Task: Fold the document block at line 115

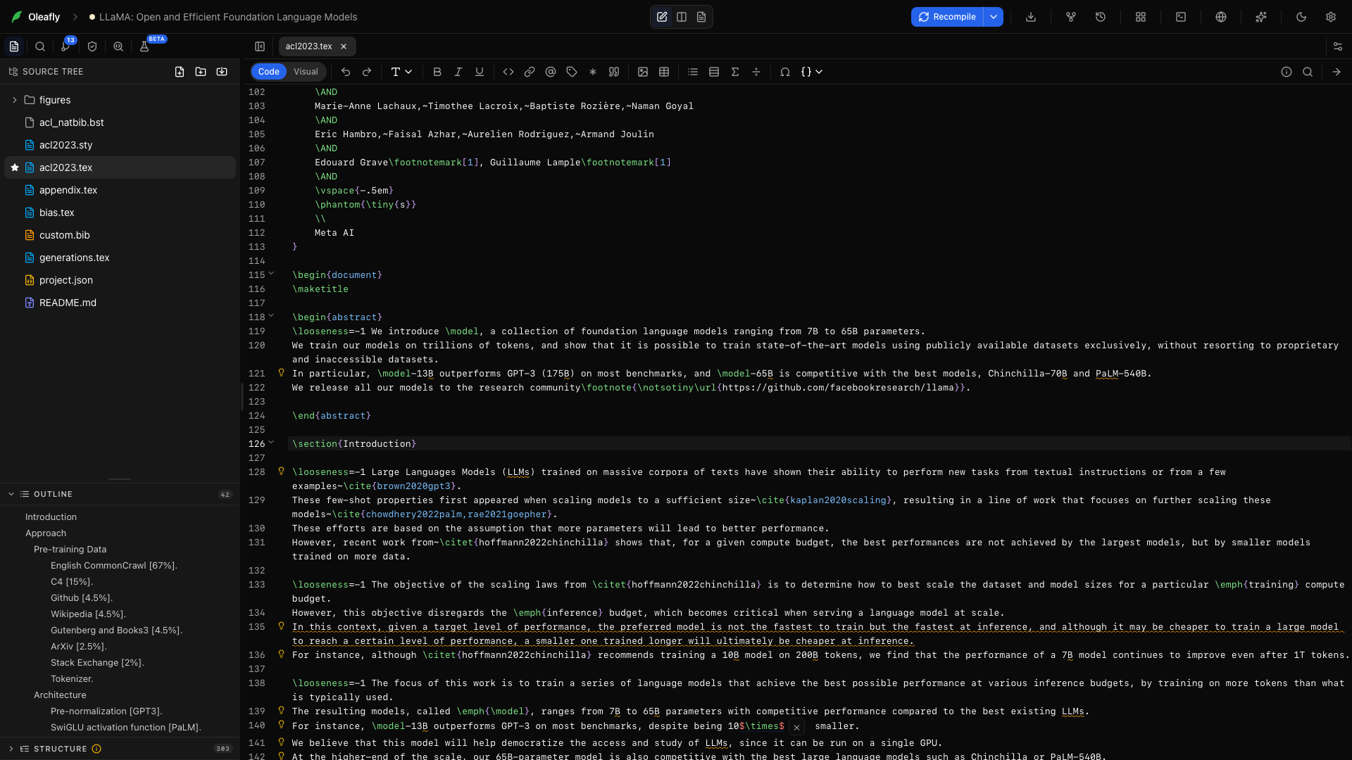Action: pos(271,274)
